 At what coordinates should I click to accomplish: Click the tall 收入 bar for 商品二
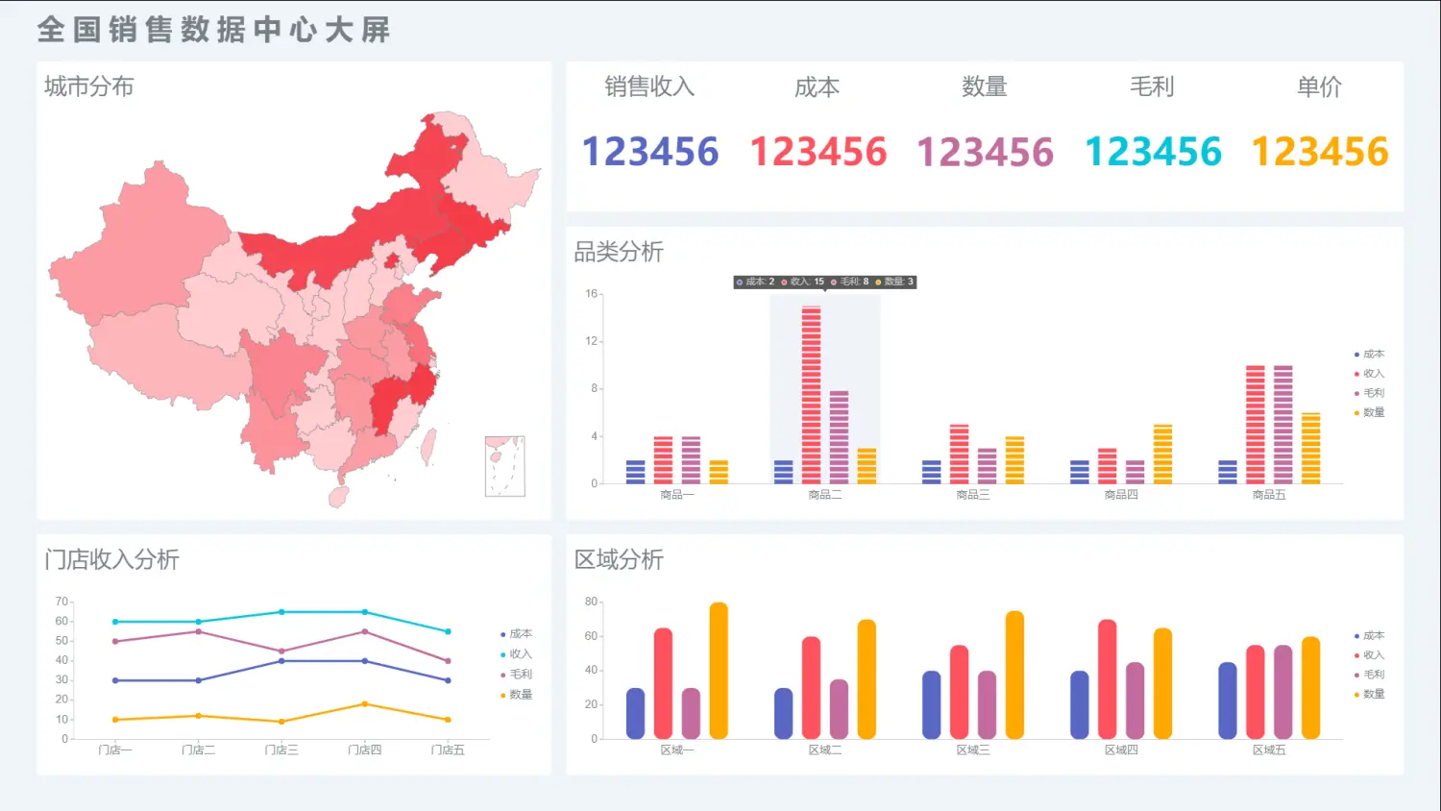812,394
